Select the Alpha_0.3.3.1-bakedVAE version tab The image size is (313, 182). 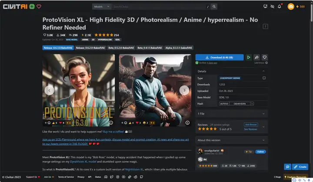click(179, 48)
